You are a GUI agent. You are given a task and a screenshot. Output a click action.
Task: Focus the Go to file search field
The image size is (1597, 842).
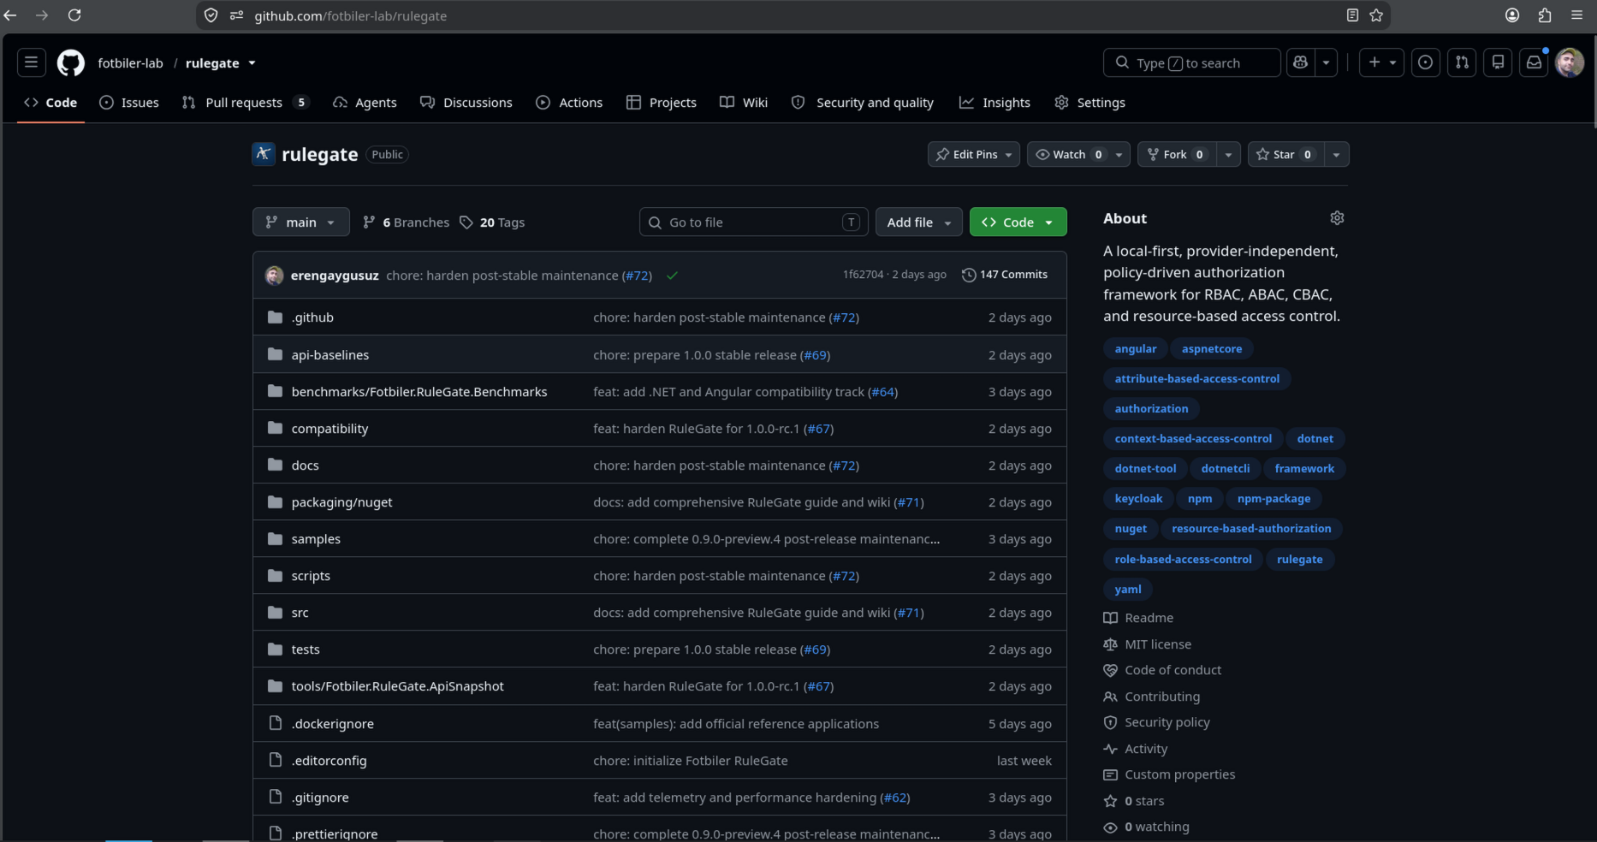754,222
